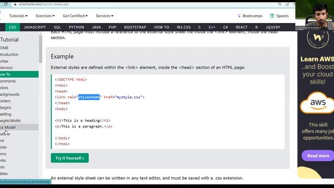Click the "Learn AWS" ad headline
The image size is (334, 188).
[x=317, y=59]
